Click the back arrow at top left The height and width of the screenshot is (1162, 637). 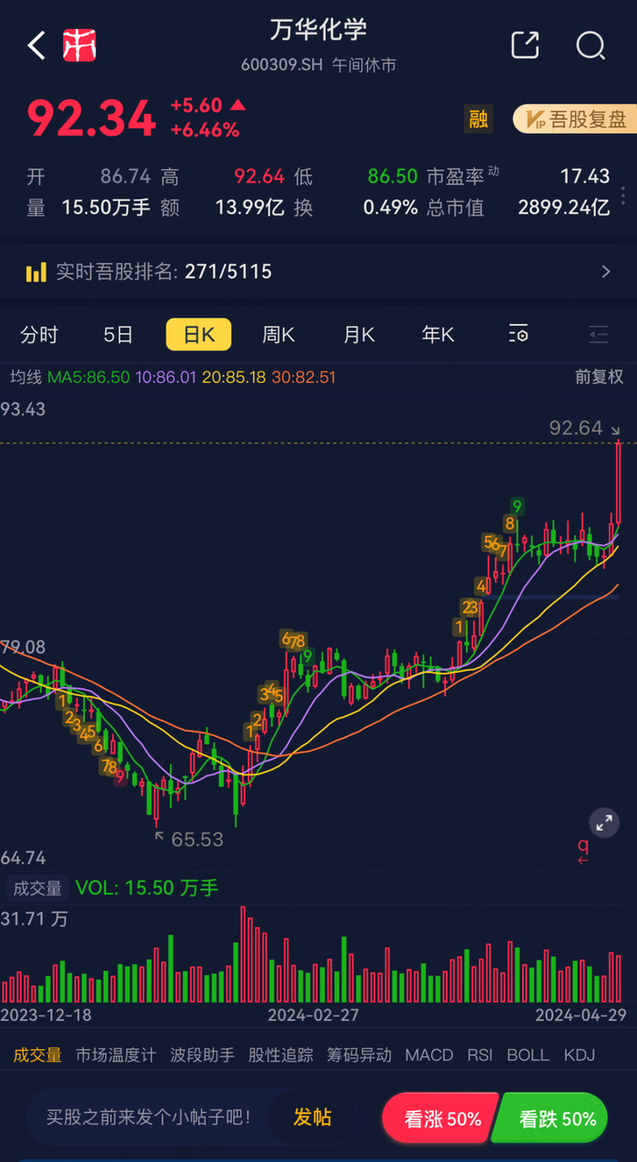tap(35, 45)
